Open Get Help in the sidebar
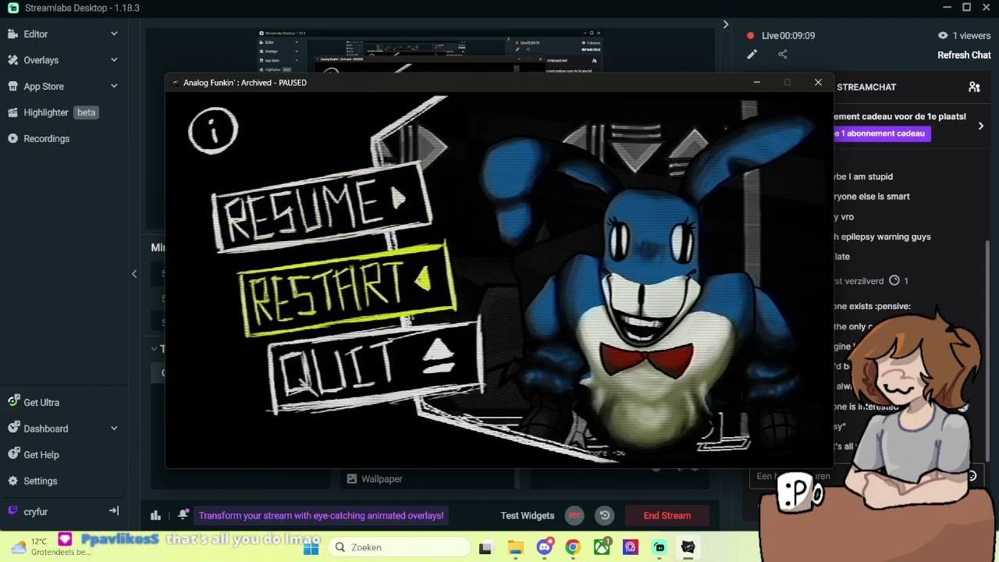This screenshot has height=562, width=999. pos(41,455)
